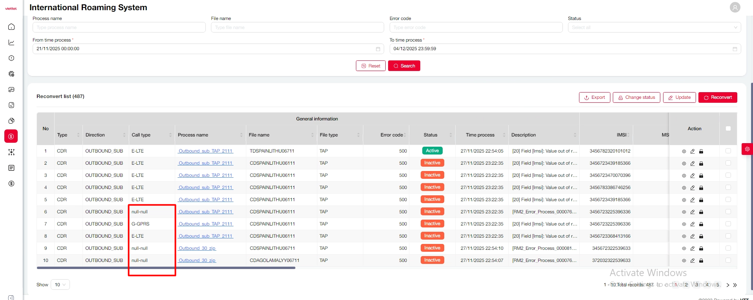Open the Status dropdown filter
Image resolution: width=753 pixels, height=300 pixels.
click(x=654, y=27)
